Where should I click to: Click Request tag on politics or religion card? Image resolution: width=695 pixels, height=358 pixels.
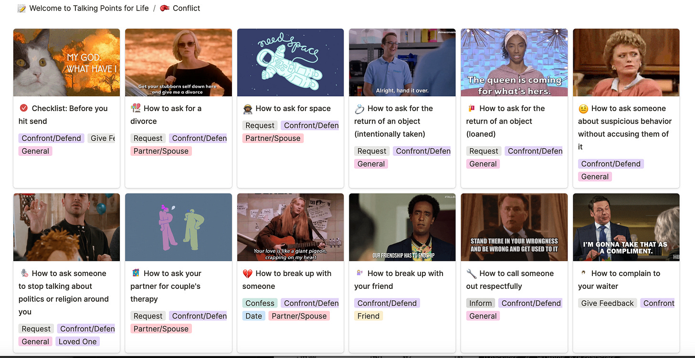click(36, 329)
